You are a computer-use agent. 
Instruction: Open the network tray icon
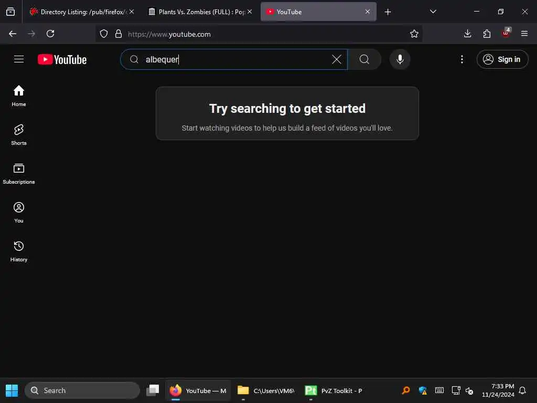pos(456,390)
